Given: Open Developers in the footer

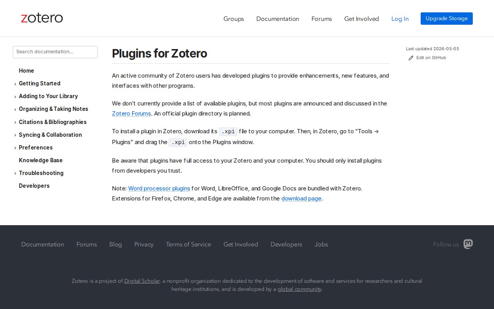Looking at the screenshot, I should pyautogui.click(x=286, y=244).
